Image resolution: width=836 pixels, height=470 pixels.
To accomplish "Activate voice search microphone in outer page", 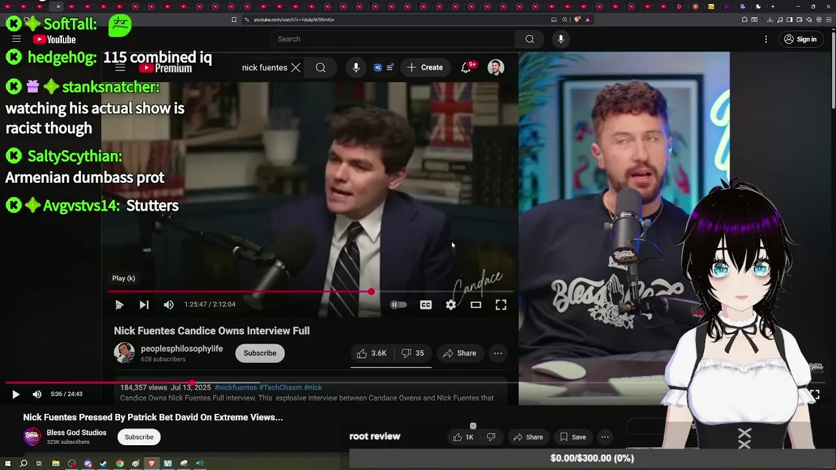I will coord(560,39).
